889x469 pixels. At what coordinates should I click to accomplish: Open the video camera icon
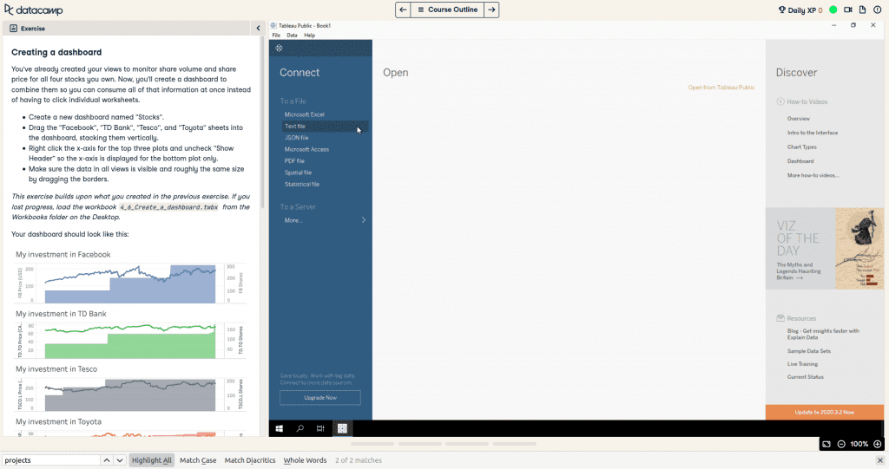point(848,10)
